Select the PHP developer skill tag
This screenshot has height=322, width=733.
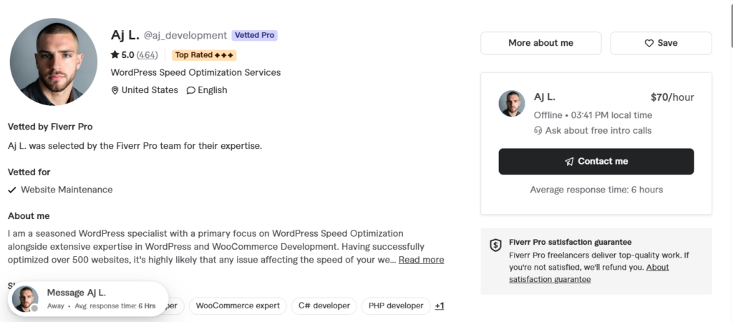click(396, 306)
